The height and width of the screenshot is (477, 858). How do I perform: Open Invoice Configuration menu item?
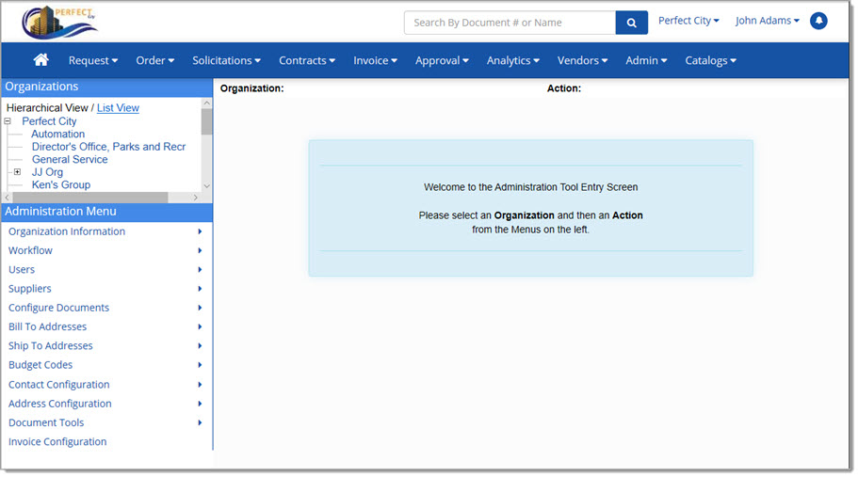(x=57, y=442)
